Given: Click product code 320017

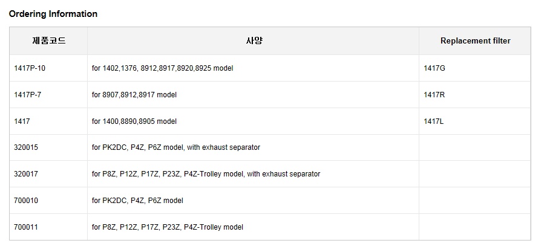Looking at the screenshot, I should point(26,174).
